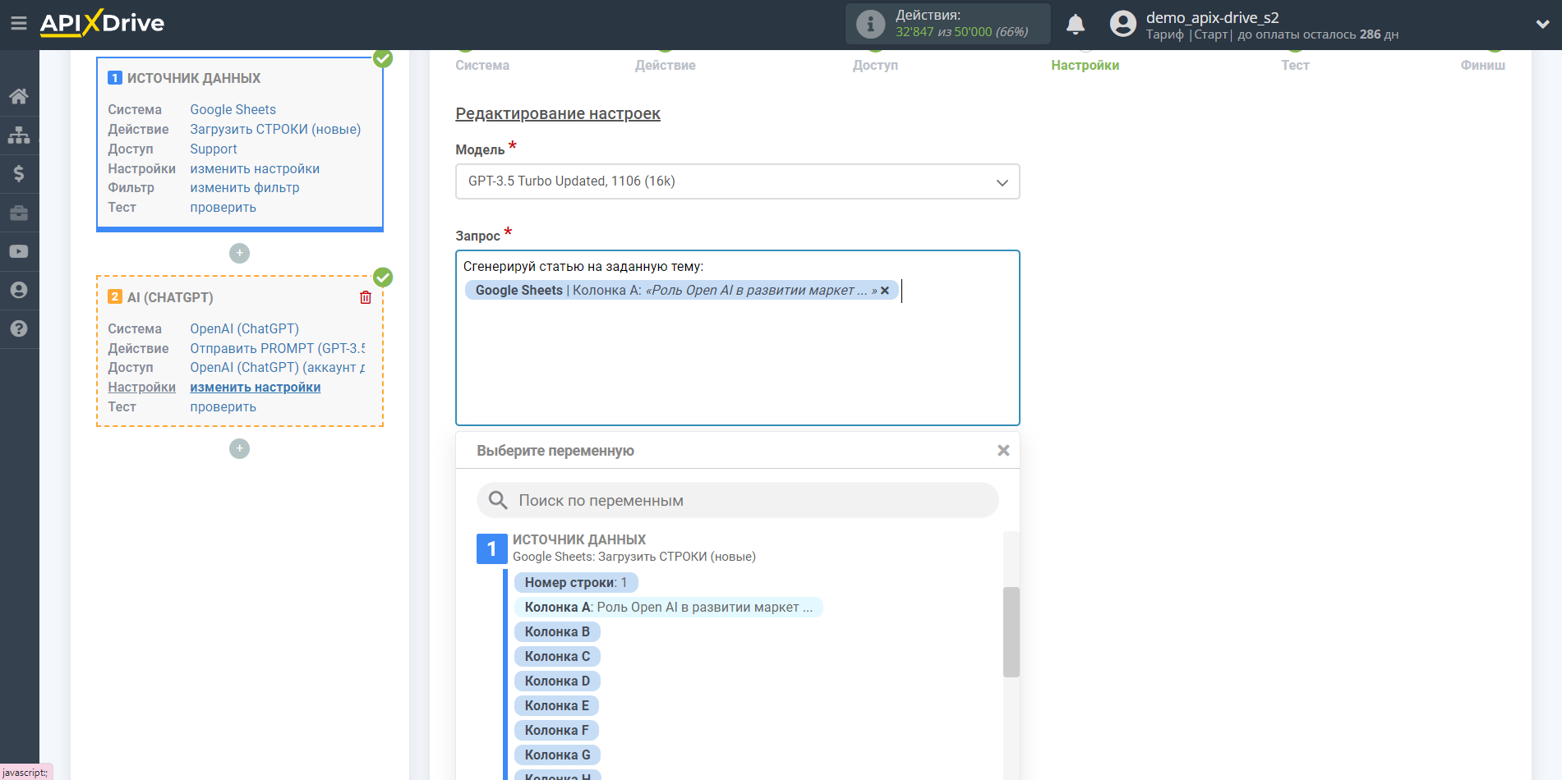Viewport: 1562px width, 780px height.
Task: Delete the AI (ChatGPT) block
Action: pyautogui.click(x=366, y=297)
